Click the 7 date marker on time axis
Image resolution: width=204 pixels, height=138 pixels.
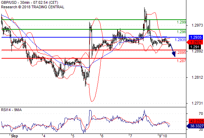click(x=131, y=136)
